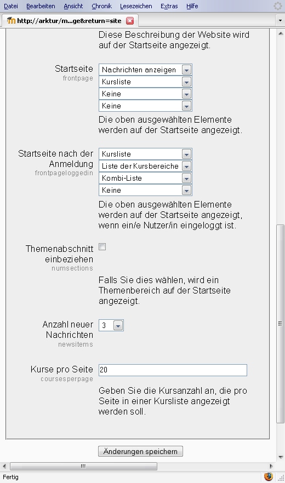Click the Firefox icon in status bar
Image resolution: width=285 pixels, height=483 pixels.
click(x=269, y=476)
